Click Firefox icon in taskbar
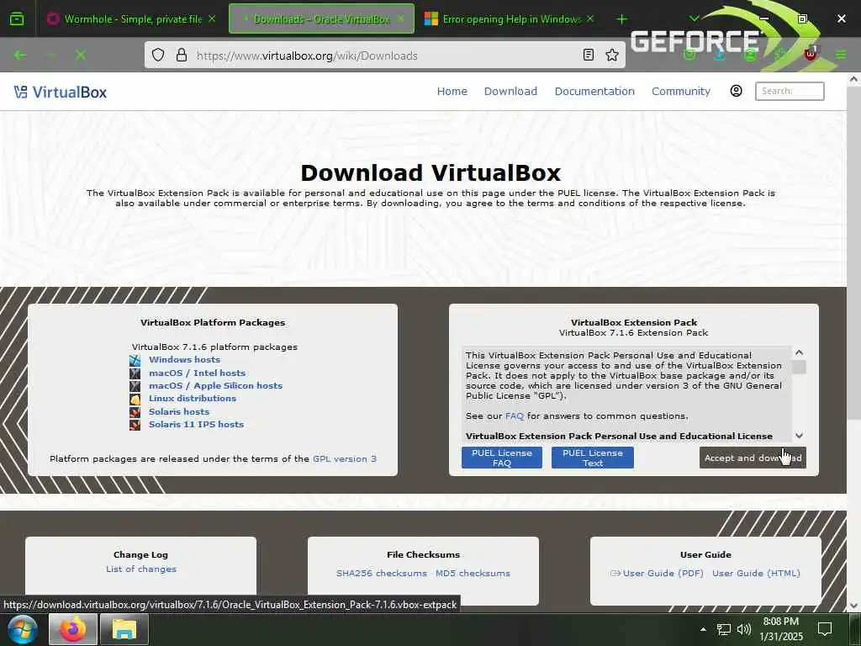Viewport: 861px width, 646px height. 73,629
